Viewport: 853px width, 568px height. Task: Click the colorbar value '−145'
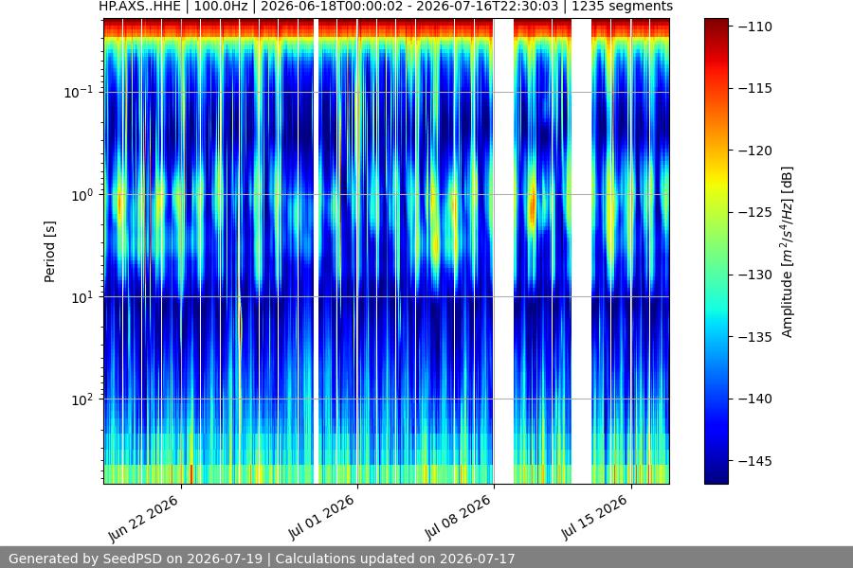click(x=755, y=461)
